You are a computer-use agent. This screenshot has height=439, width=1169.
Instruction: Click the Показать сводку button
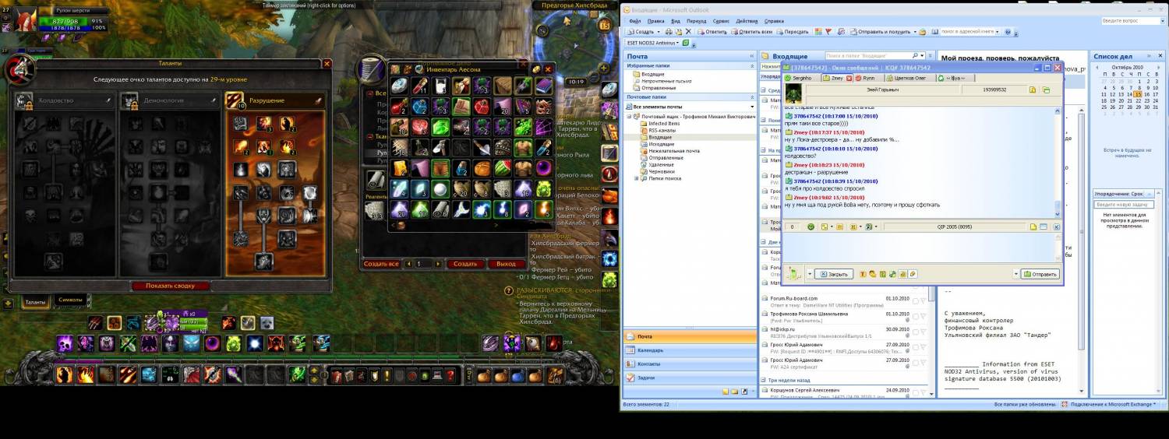[171, 286]
